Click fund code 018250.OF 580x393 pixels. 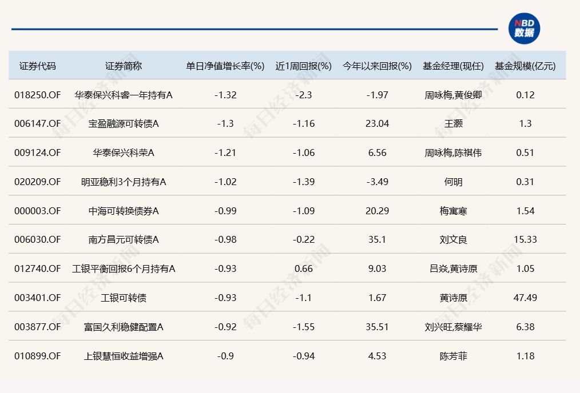pyautogui.click(x=37, y=95)
